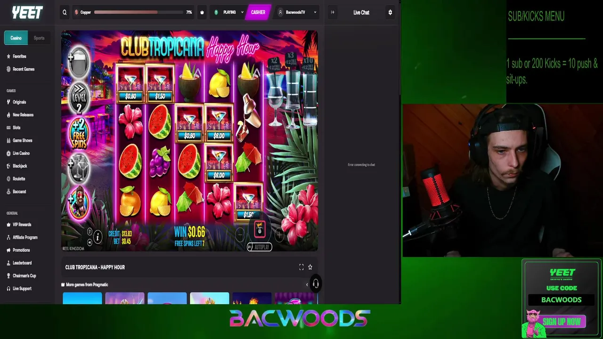
Task: Click the Club Tropicana - Happy Hour title
Action: (95, 267)
